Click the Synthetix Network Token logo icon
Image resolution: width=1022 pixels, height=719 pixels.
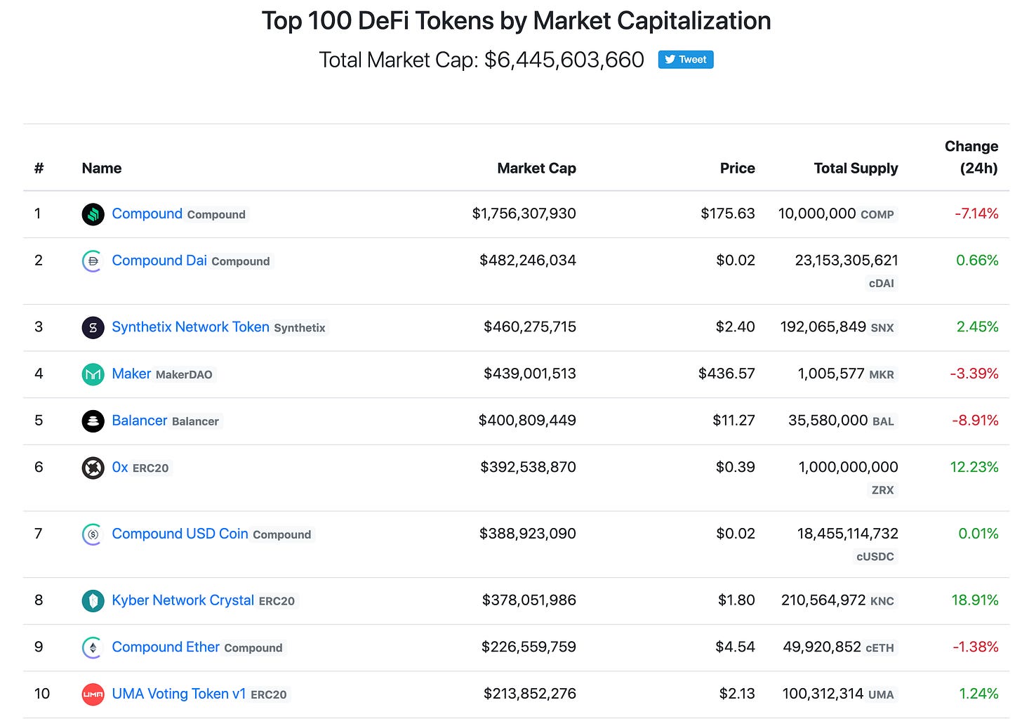(x=93, y=328)
